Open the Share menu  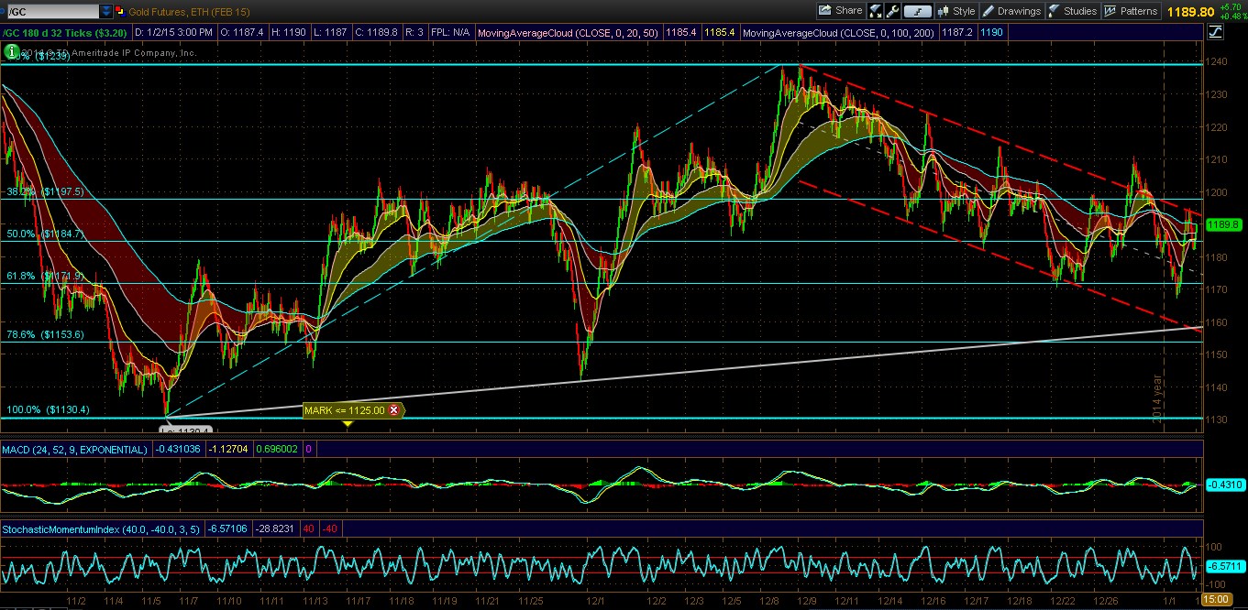pos(841,11)
